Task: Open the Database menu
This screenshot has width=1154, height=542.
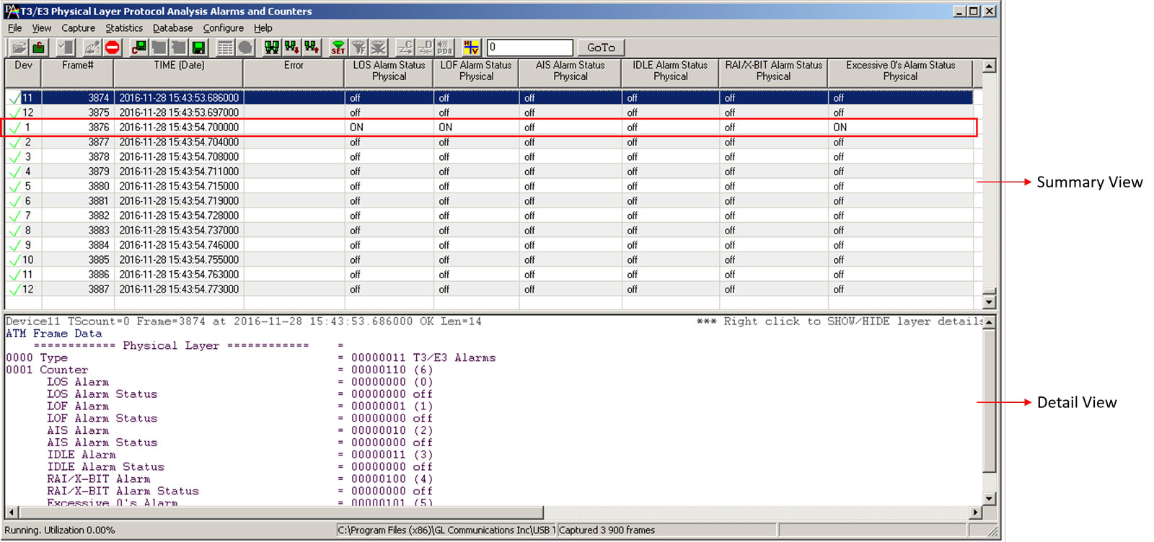Action: [x=172, y=28]
